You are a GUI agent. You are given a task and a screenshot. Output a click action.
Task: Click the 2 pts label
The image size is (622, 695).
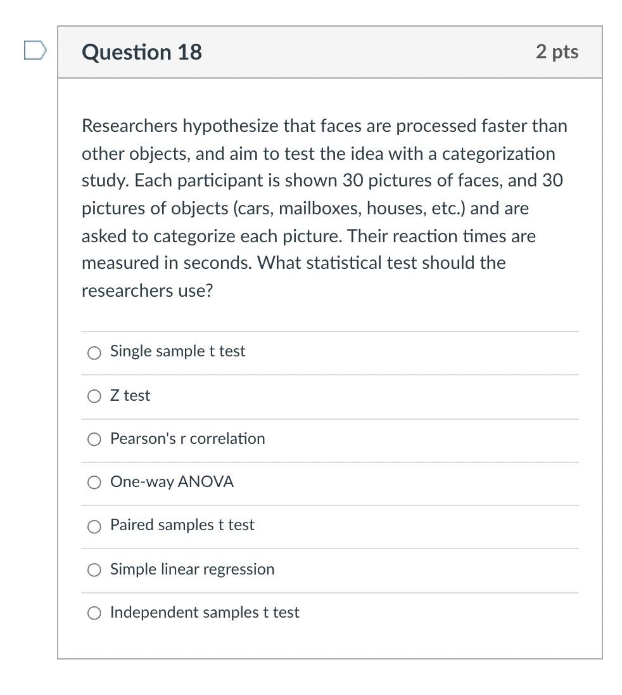pyautogui.click(x=557, y=52)
